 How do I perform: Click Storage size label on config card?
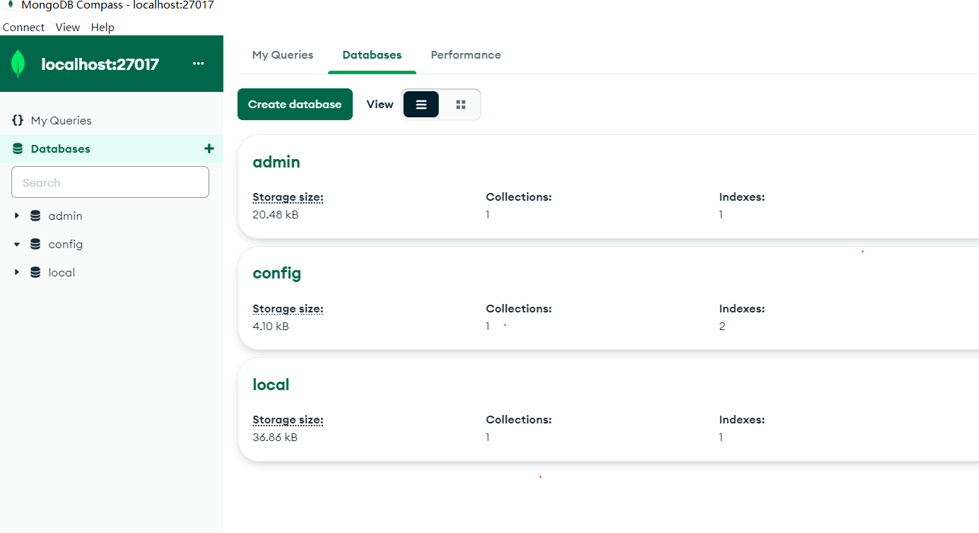click(x=288, y=309)
